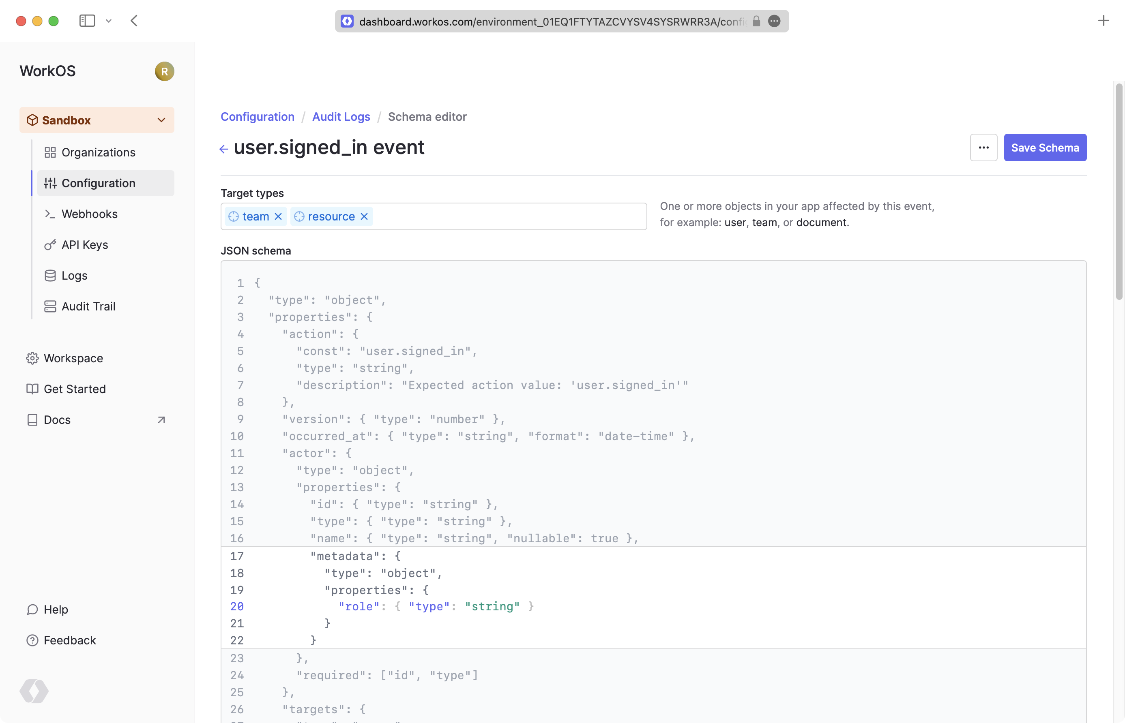Click the WorkOS logo at sidebar bottom

coord(34,691)
